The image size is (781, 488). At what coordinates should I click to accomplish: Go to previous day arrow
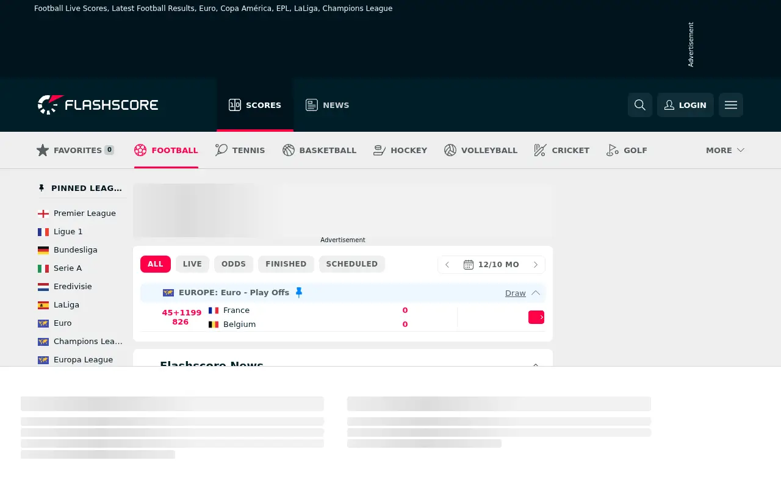point(447,265)
